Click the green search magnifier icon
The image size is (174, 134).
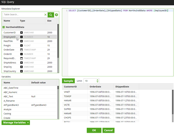pyautogui.click(x=51, y=15)
